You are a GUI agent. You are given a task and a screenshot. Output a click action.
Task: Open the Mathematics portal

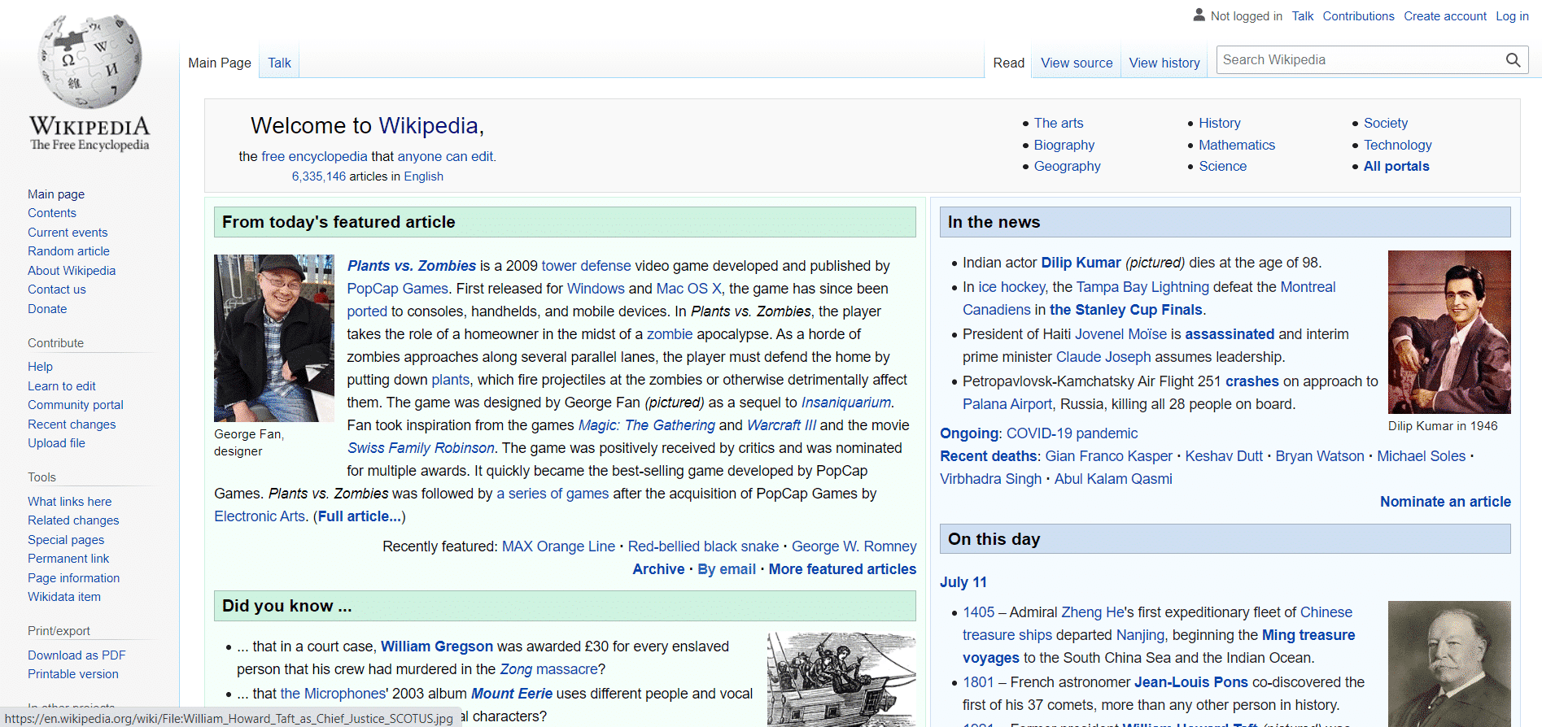(1237, 145)
